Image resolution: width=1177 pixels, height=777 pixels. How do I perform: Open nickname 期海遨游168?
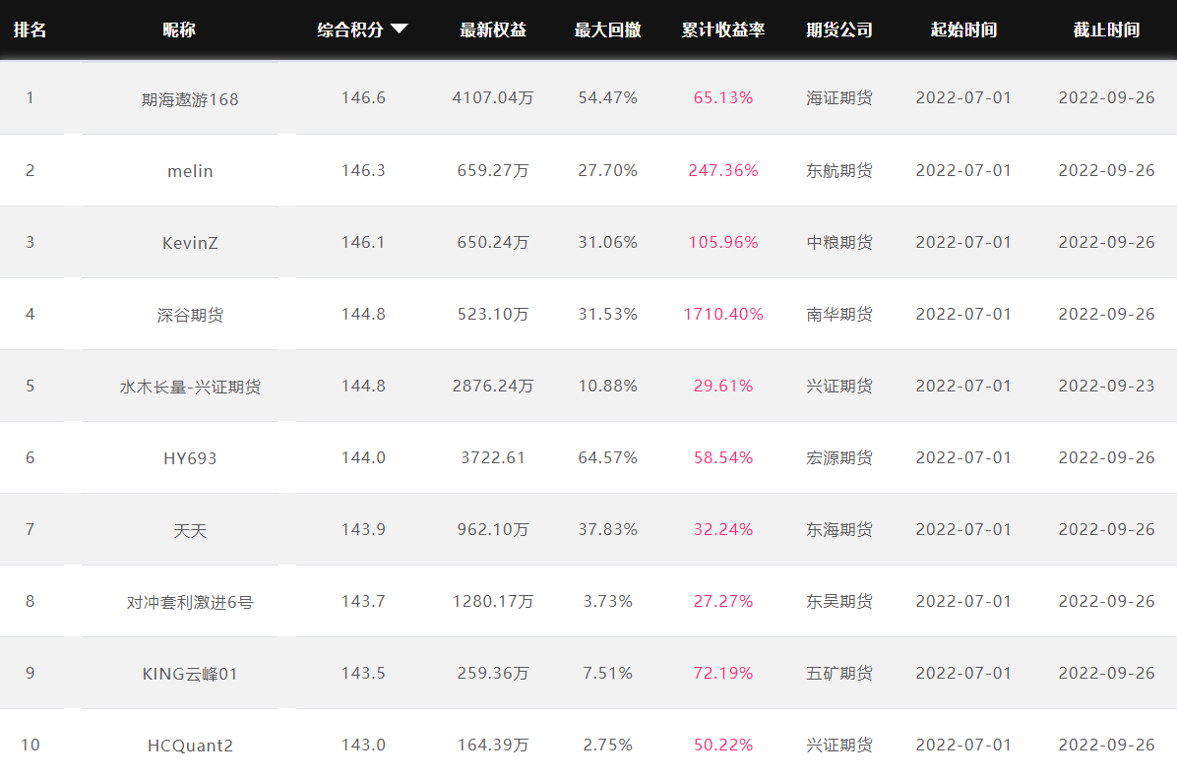pyautogui.click(x=190, y=99)
